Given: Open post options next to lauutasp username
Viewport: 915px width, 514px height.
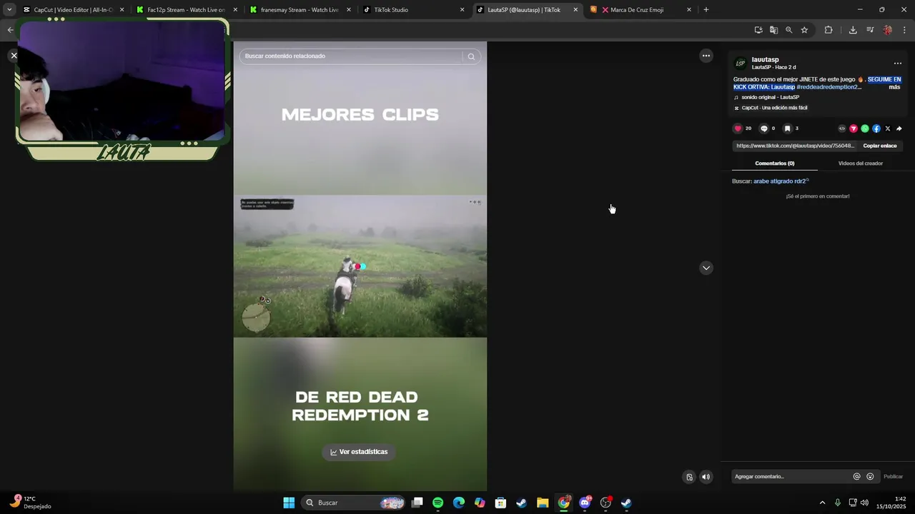Looking at the screenshot, I should pos(898,64).
